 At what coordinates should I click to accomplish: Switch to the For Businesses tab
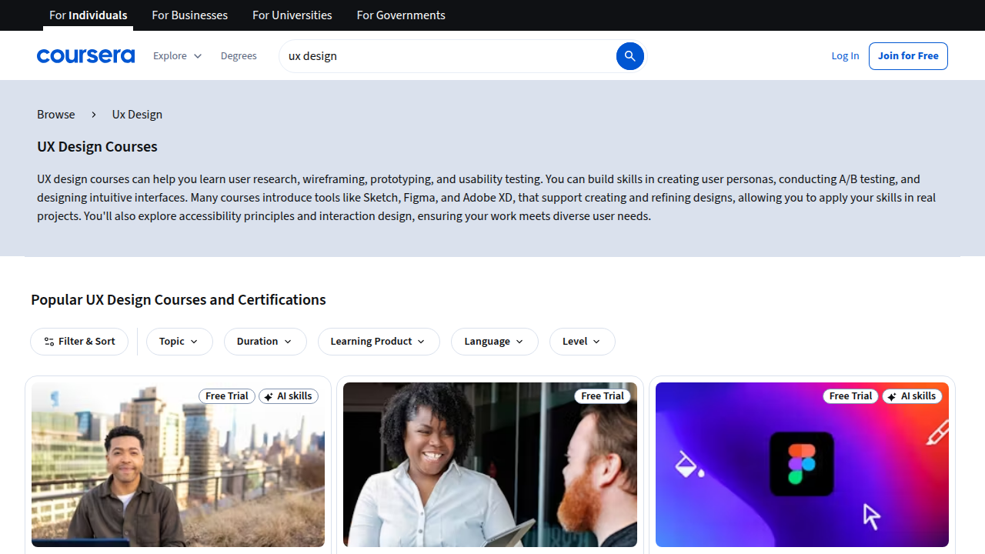(x=189, y=15)
